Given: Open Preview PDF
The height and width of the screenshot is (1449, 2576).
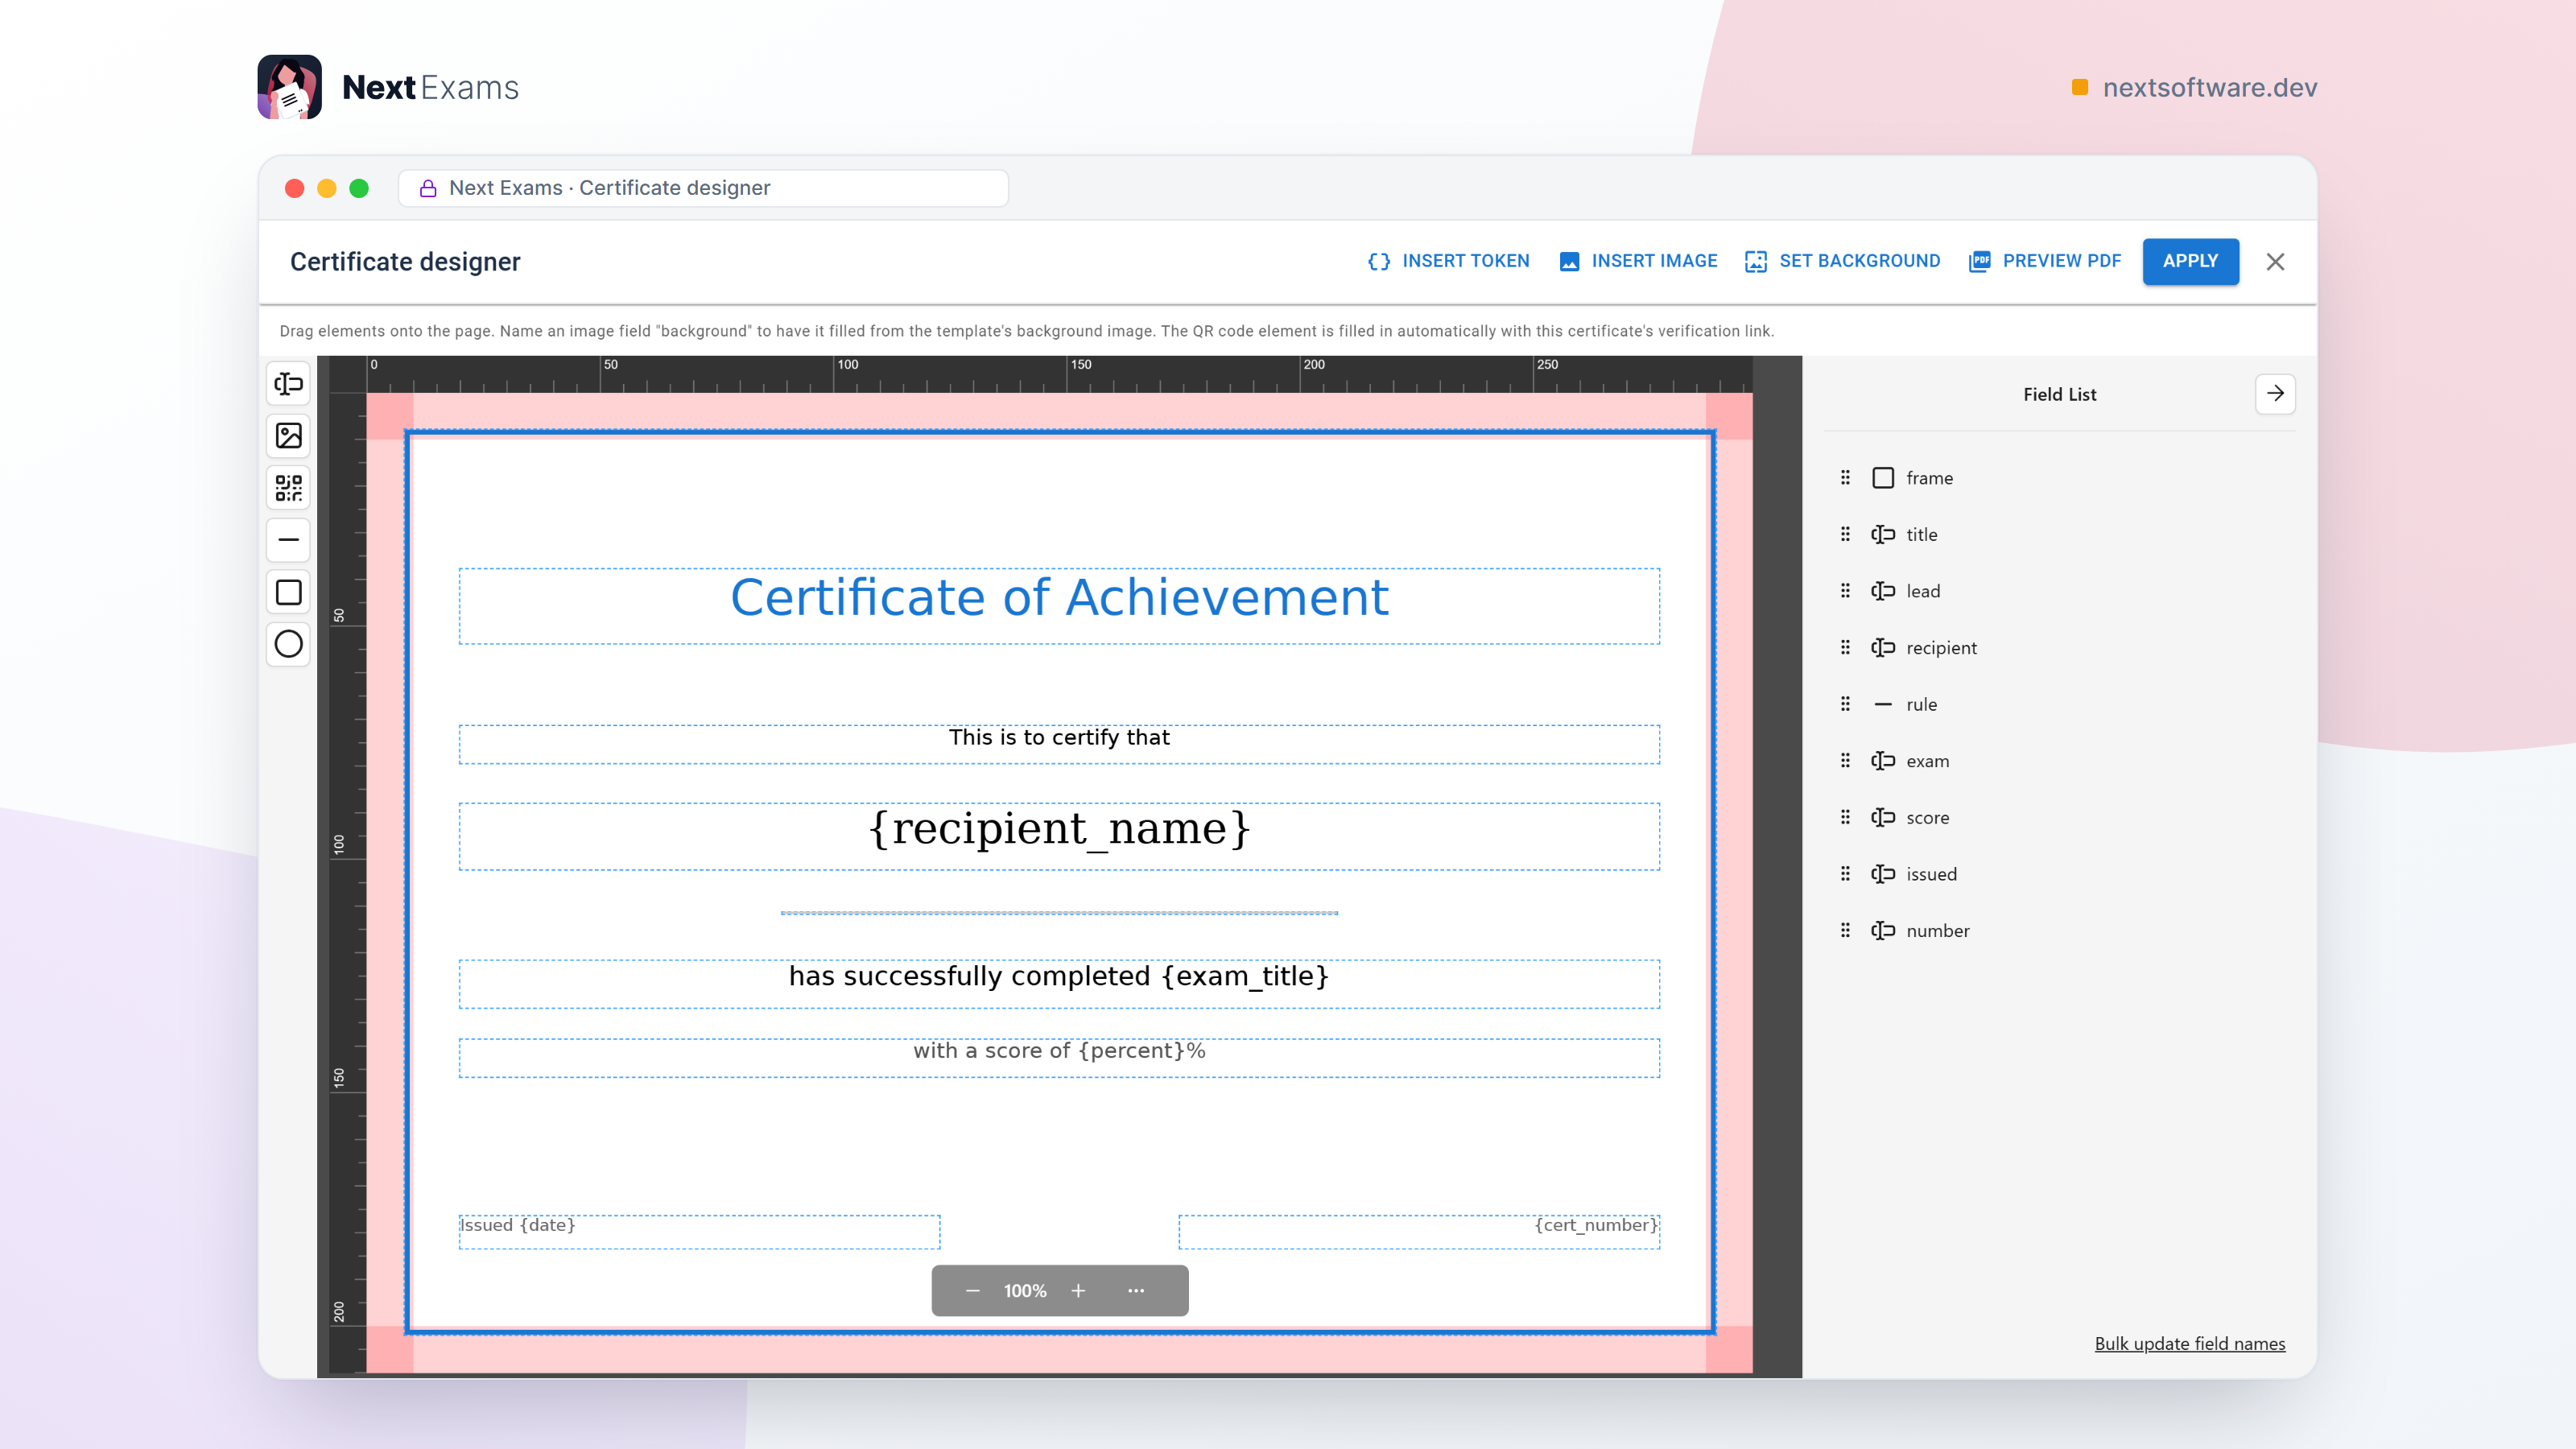Looking at the screenshot, I should 2044,261.
